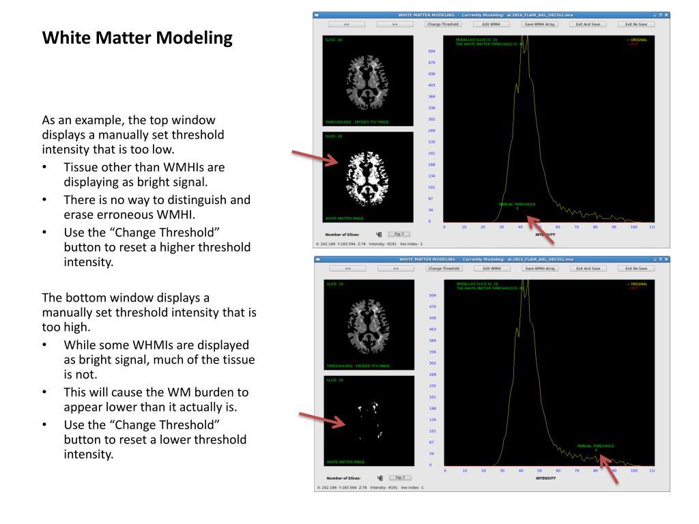Click 'Intensity: -9191' status in top window
Screen dimensions: 699x524
[384, 244]
